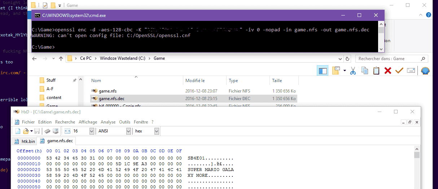The height and width of the screenshot is (189, 438).
Task: Click the red X Delete icon in Explorer
Action: [x=388, y=71]
